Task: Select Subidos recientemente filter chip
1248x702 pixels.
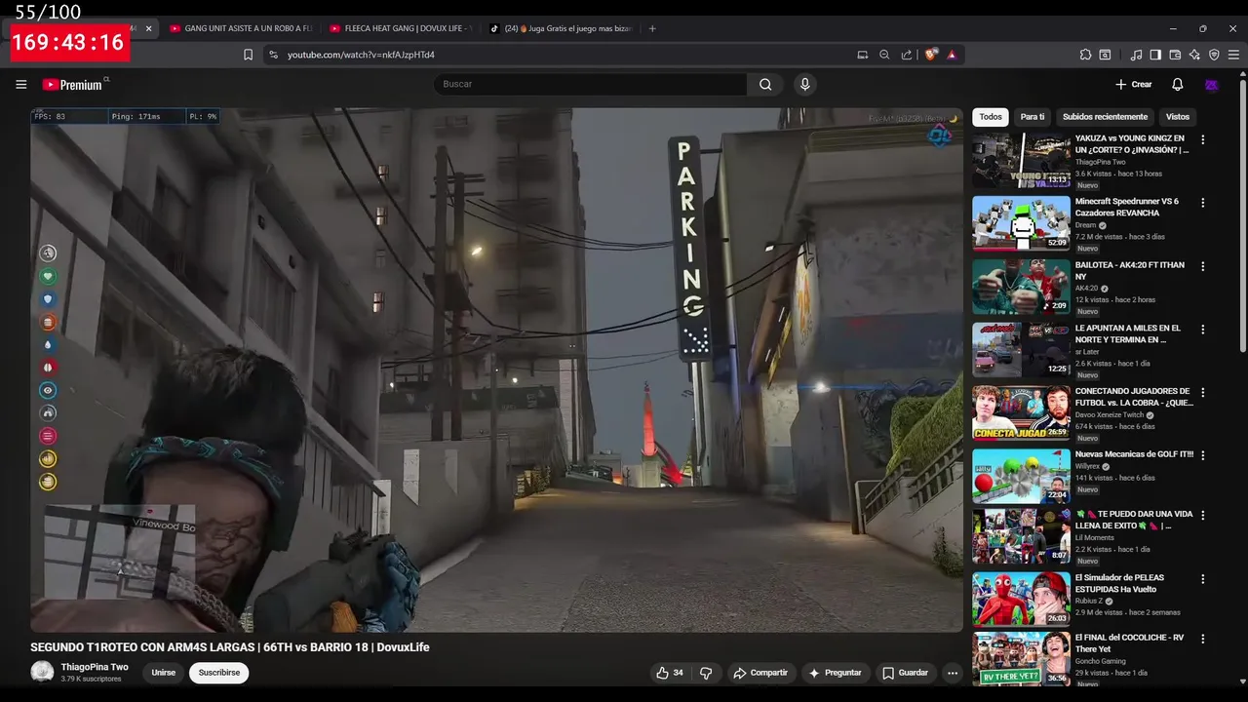Action: (1105, 117)
